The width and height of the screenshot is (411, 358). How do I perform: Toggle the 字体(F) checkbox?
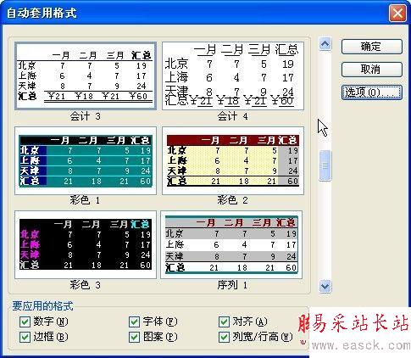(x=134, y=322)
